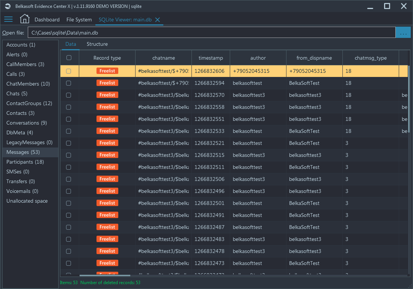Screen dimensions: 413x289
Task: Click the horizontal scrollbar thumb
Action: coord(105,275)
